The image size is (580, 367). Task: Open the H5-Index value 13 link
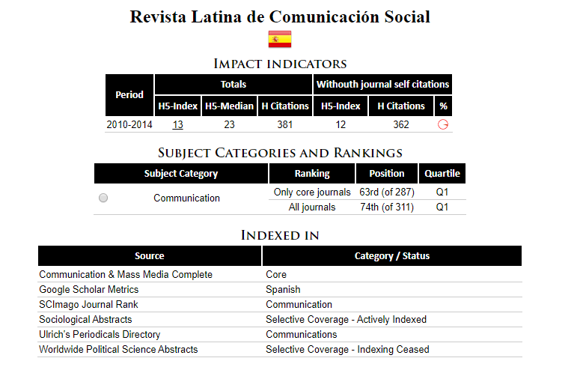177,124
